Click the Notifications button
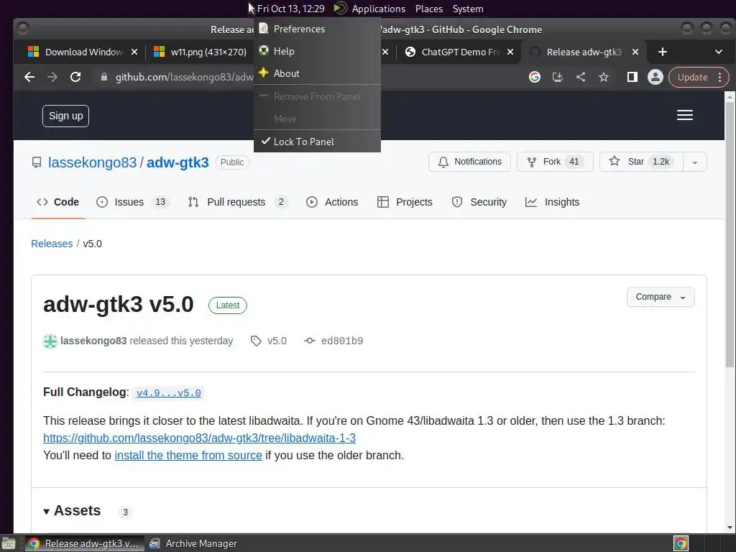 coord(469,162)
